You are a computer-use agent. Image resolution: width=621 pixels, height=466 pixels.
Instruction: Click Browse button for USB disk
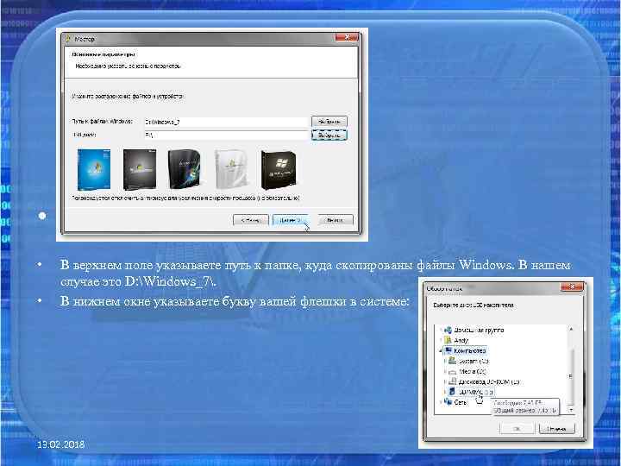(329, 135)
